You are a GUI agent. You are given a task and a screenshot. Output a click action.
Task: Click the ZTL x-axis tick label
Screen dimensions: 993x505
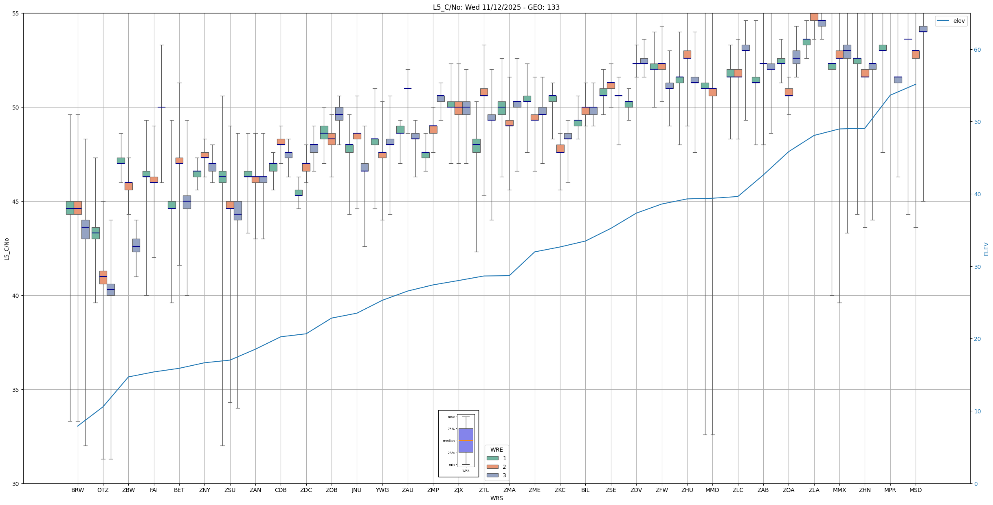point(484,490)
